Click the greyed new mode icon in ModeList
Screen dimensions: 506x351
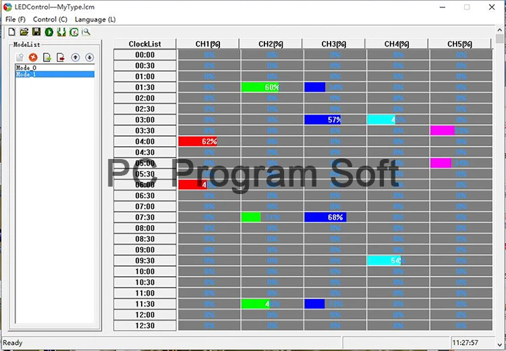[20, 57]
